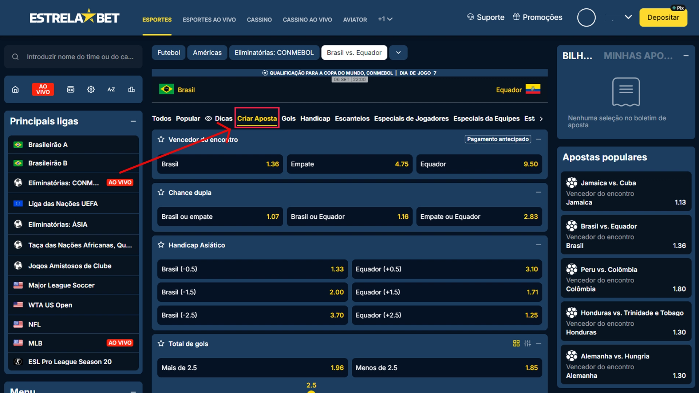Go to AVIATOR tab

click(355, 20)
